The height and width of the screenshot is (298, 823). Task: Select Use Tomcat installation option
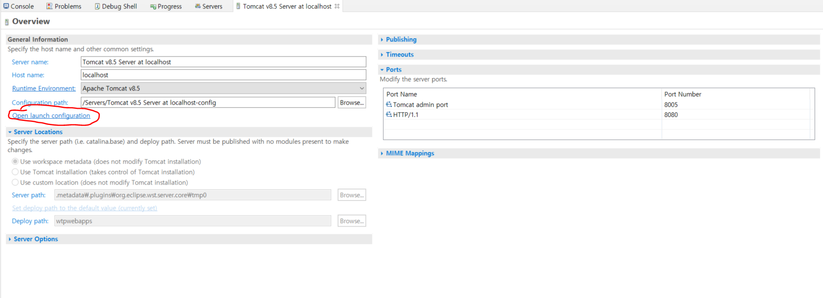tap(15, 172)
